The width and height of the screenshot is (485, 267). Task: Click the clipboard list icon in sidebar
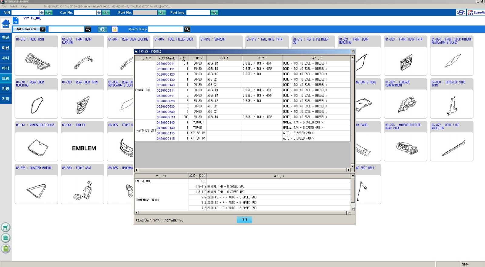coord(5,249)
